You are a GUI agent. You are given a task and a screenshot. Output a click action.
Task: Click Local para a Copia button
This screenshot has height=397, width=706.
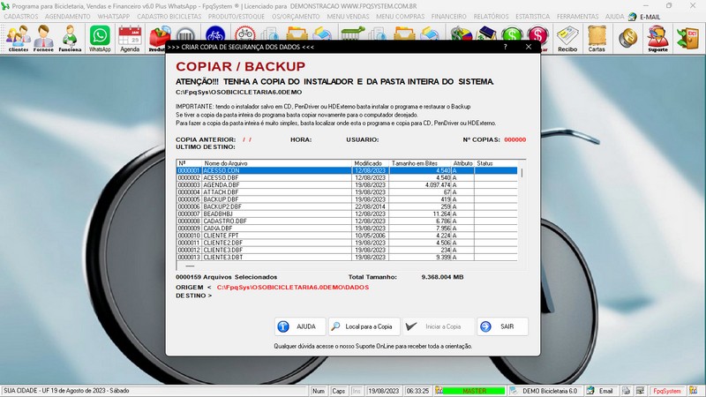pos(364,326)
